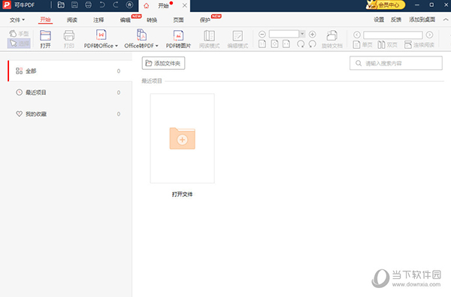Click 添加到桌面 add to desktop
The image size is (451, 297).
coord(422,20)
